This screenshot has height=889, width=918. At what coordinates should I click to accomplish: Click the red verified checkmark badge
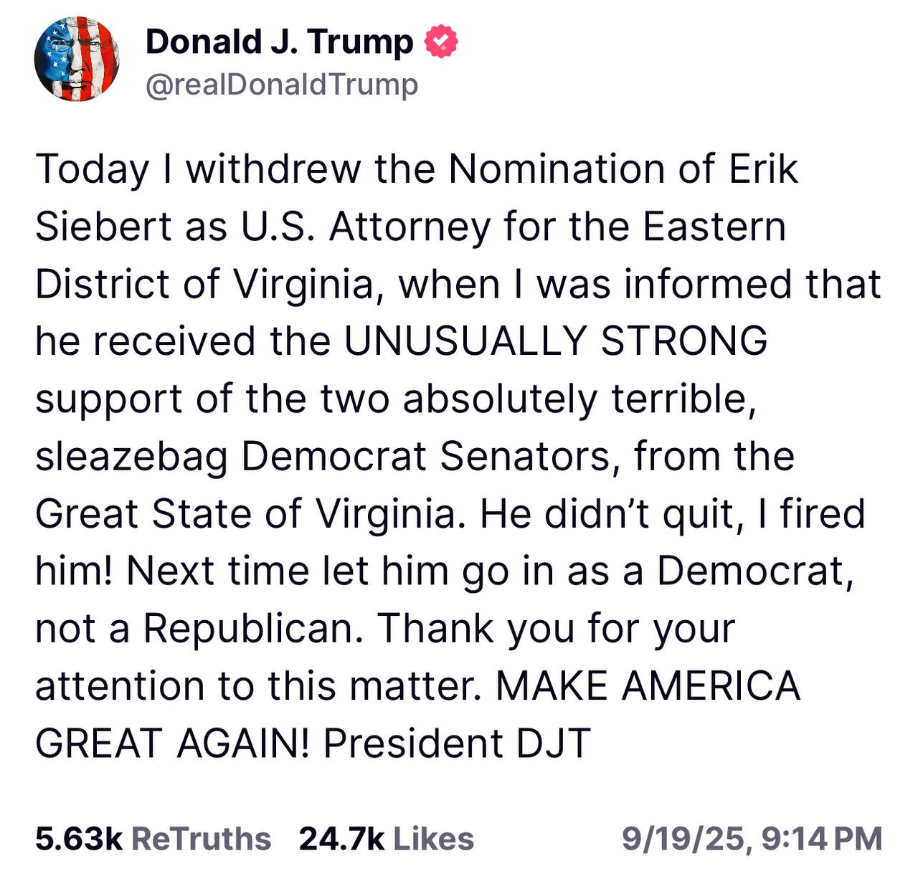click(441, 42)
